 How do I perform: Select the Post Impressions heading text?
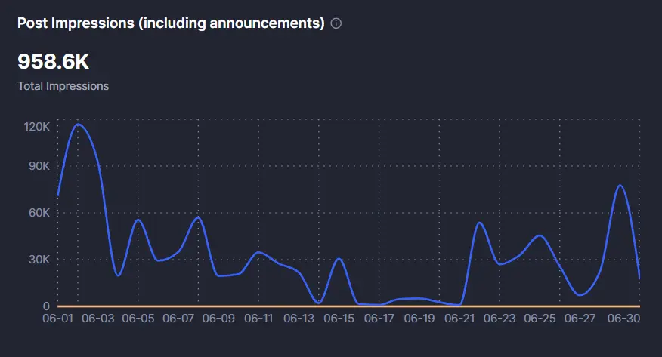171,23
